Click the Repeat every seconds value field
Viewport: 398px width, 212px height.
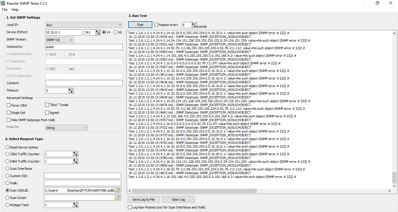[187, 25]
